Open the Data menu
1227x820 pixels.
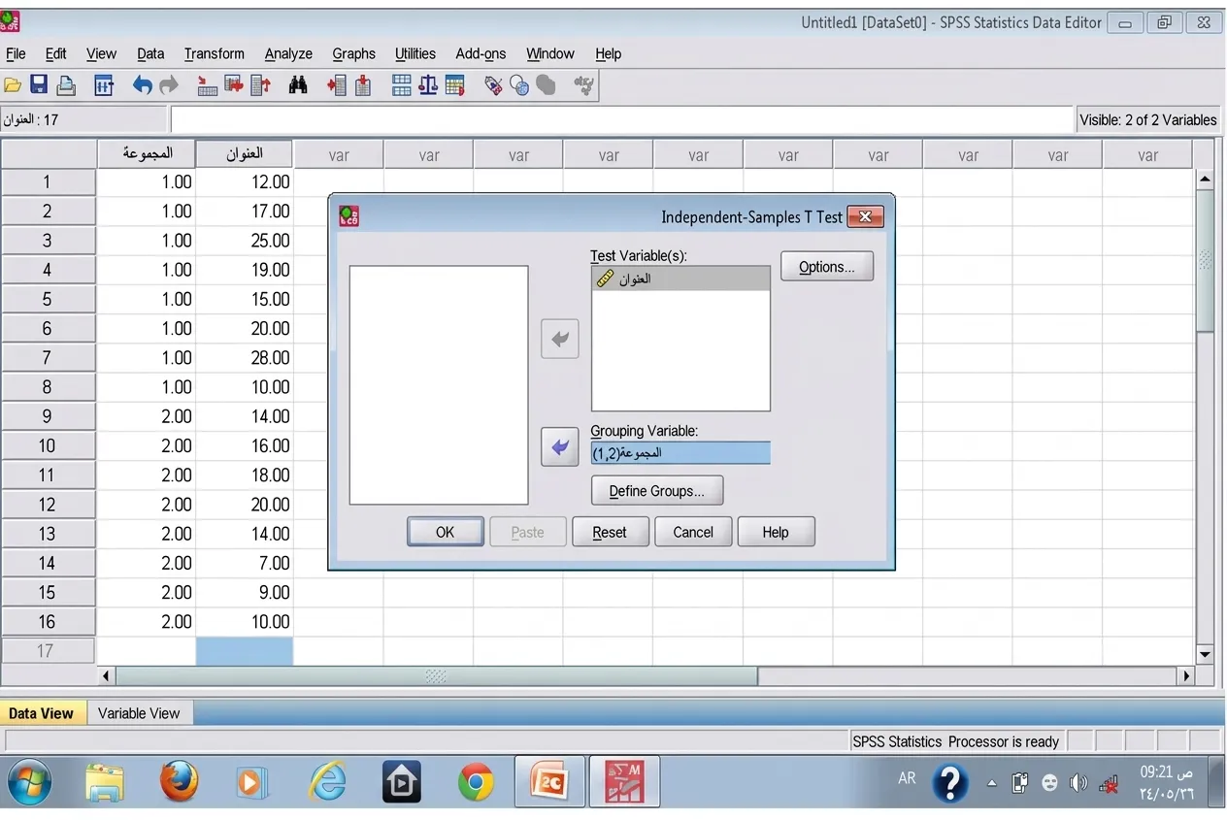pyautogui.click(x=150, y=53)
